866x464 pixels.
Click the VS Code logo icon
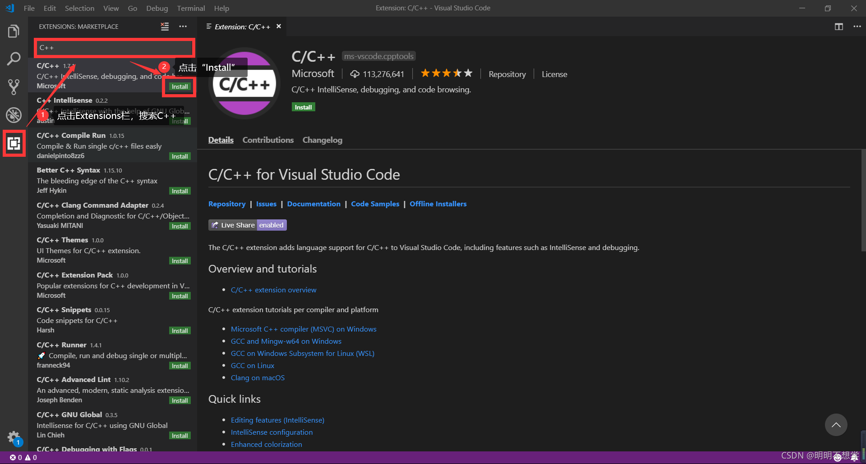[10, 8]
